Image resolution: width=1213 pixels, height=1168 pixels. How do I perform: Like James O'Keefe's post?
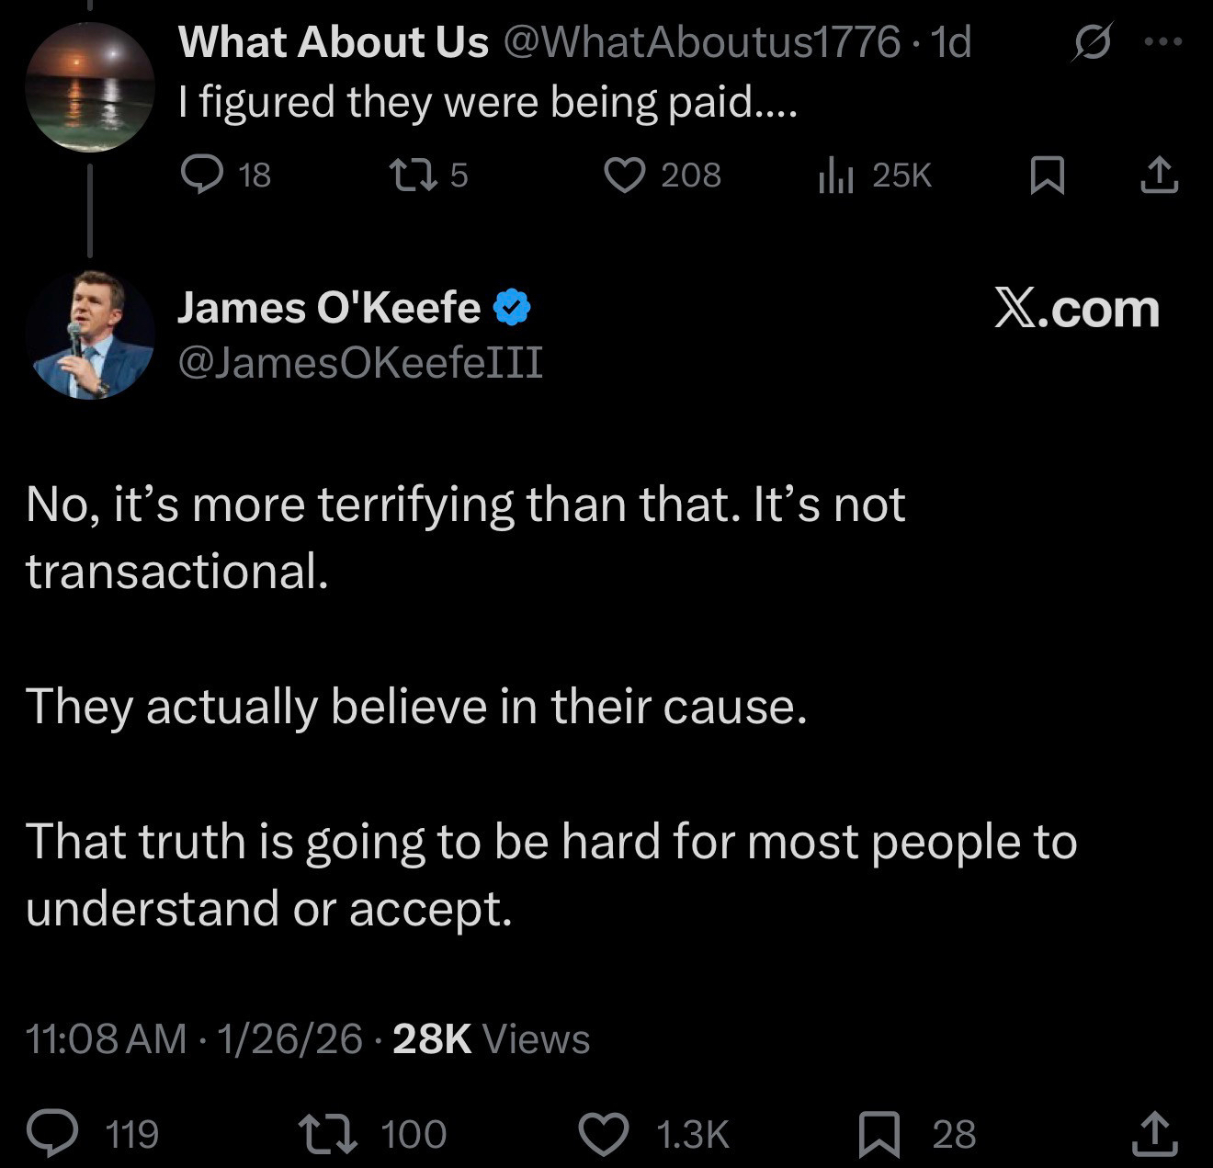[x=603, y=1133]
